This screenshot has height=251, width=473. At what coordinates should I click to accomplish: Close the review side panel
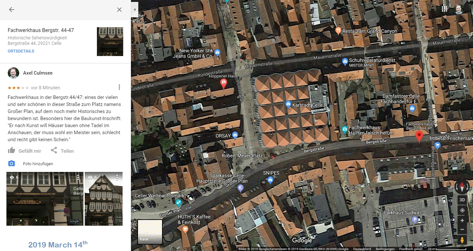pos(119,10)
